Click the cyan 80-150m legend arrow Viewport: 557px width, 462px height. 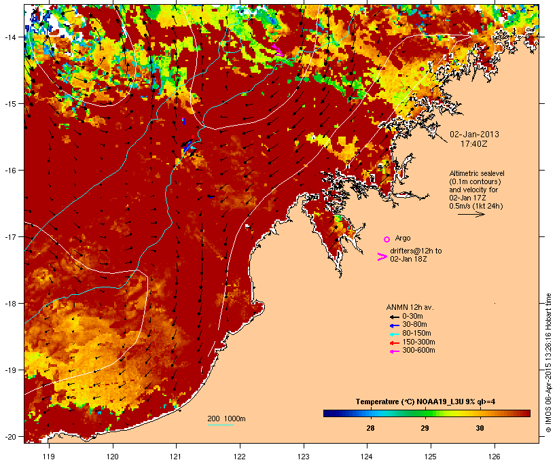394,334
